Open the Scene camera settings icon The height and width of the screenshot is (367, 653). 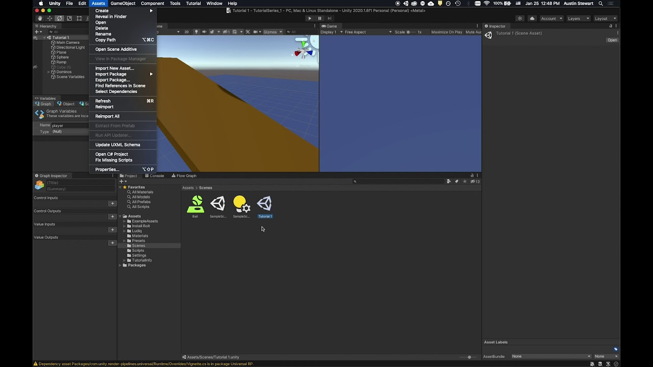coord(257,32)
